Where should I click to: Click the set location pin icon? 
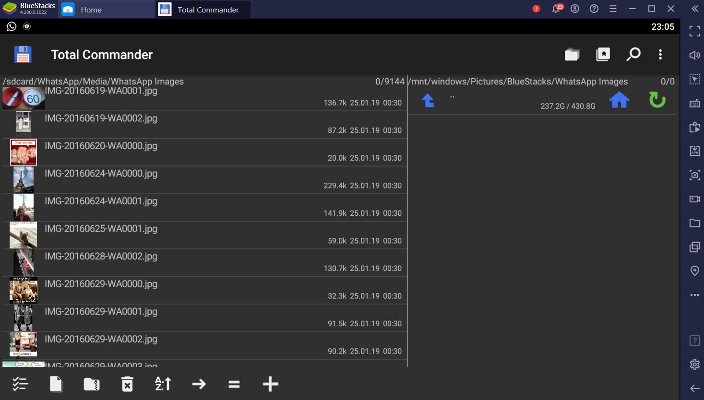(694, 271)
